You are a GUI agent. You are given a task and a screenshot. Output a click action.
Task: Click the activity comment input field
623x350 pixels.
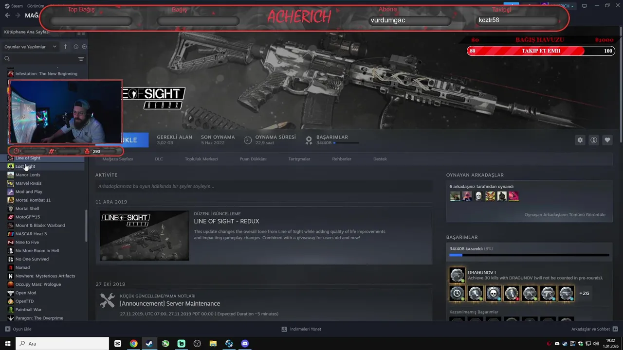(x=264, y=186)
